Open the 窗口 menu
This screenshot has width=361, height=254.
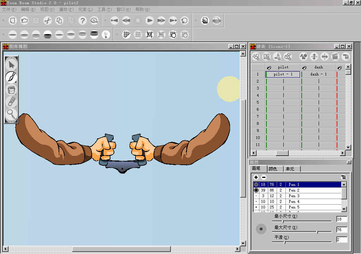click(124, 10)
